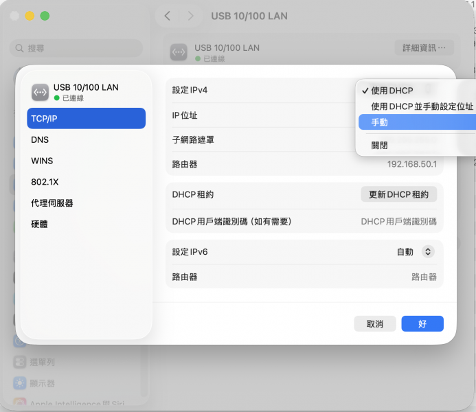Open the 代理伺服器 proxy section
This screenshot has height=412, width=476.
(x=87, y=203)
